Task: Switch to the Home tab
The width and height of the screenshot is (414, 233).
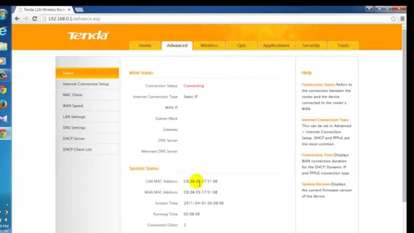Action: pos(145,46)
